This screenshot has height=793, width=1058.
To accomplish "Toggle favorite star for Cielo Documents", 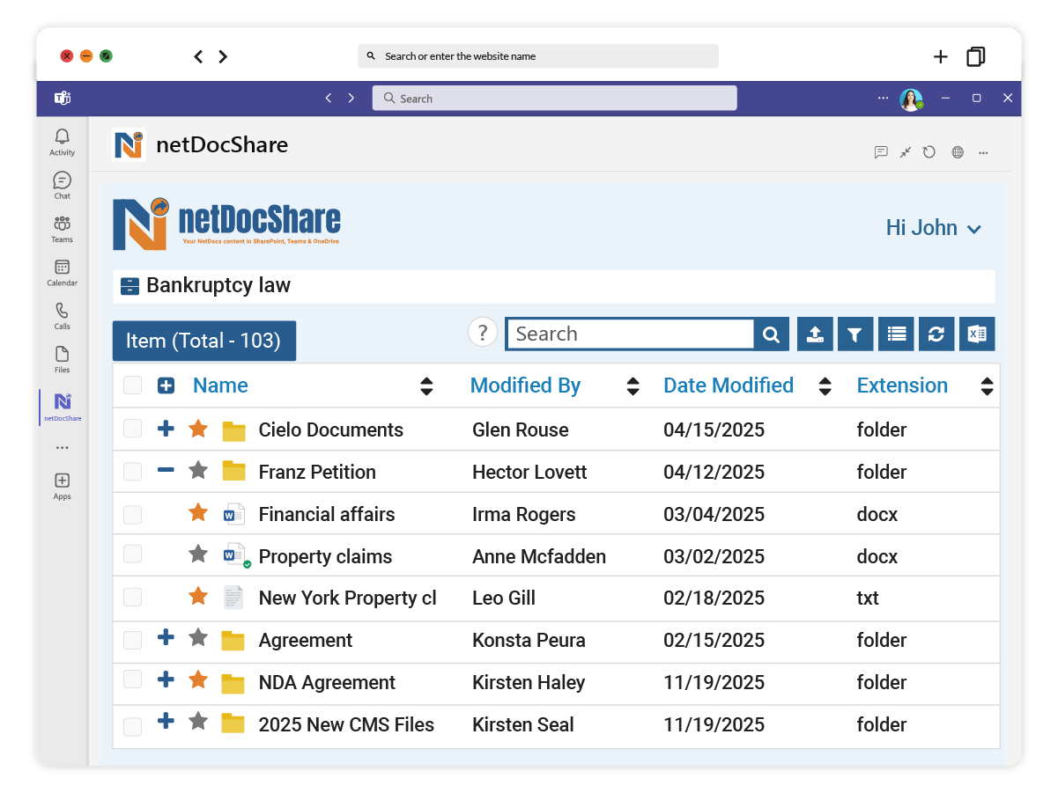I will pos(198,429).
